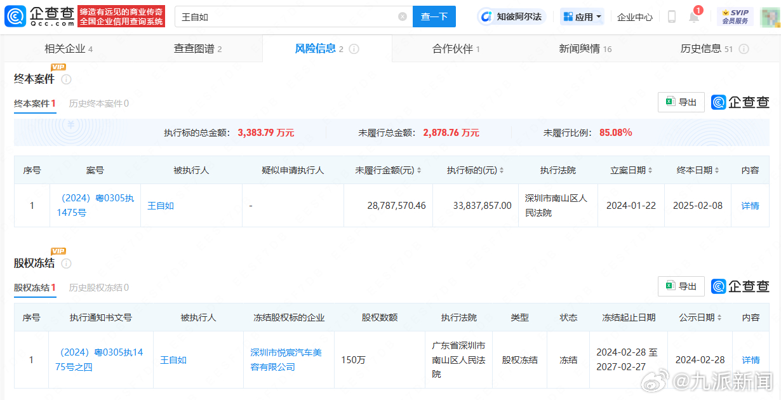Open the user avatar in the top right
Image resolution: width=781 pixels, height=400 pixels.
770,17
